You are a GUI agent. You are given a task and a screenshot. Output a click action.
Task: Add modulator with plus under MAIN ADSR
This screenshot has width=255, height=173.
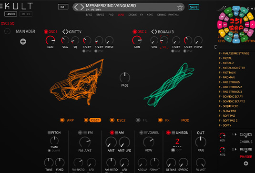tap(23, 41)
